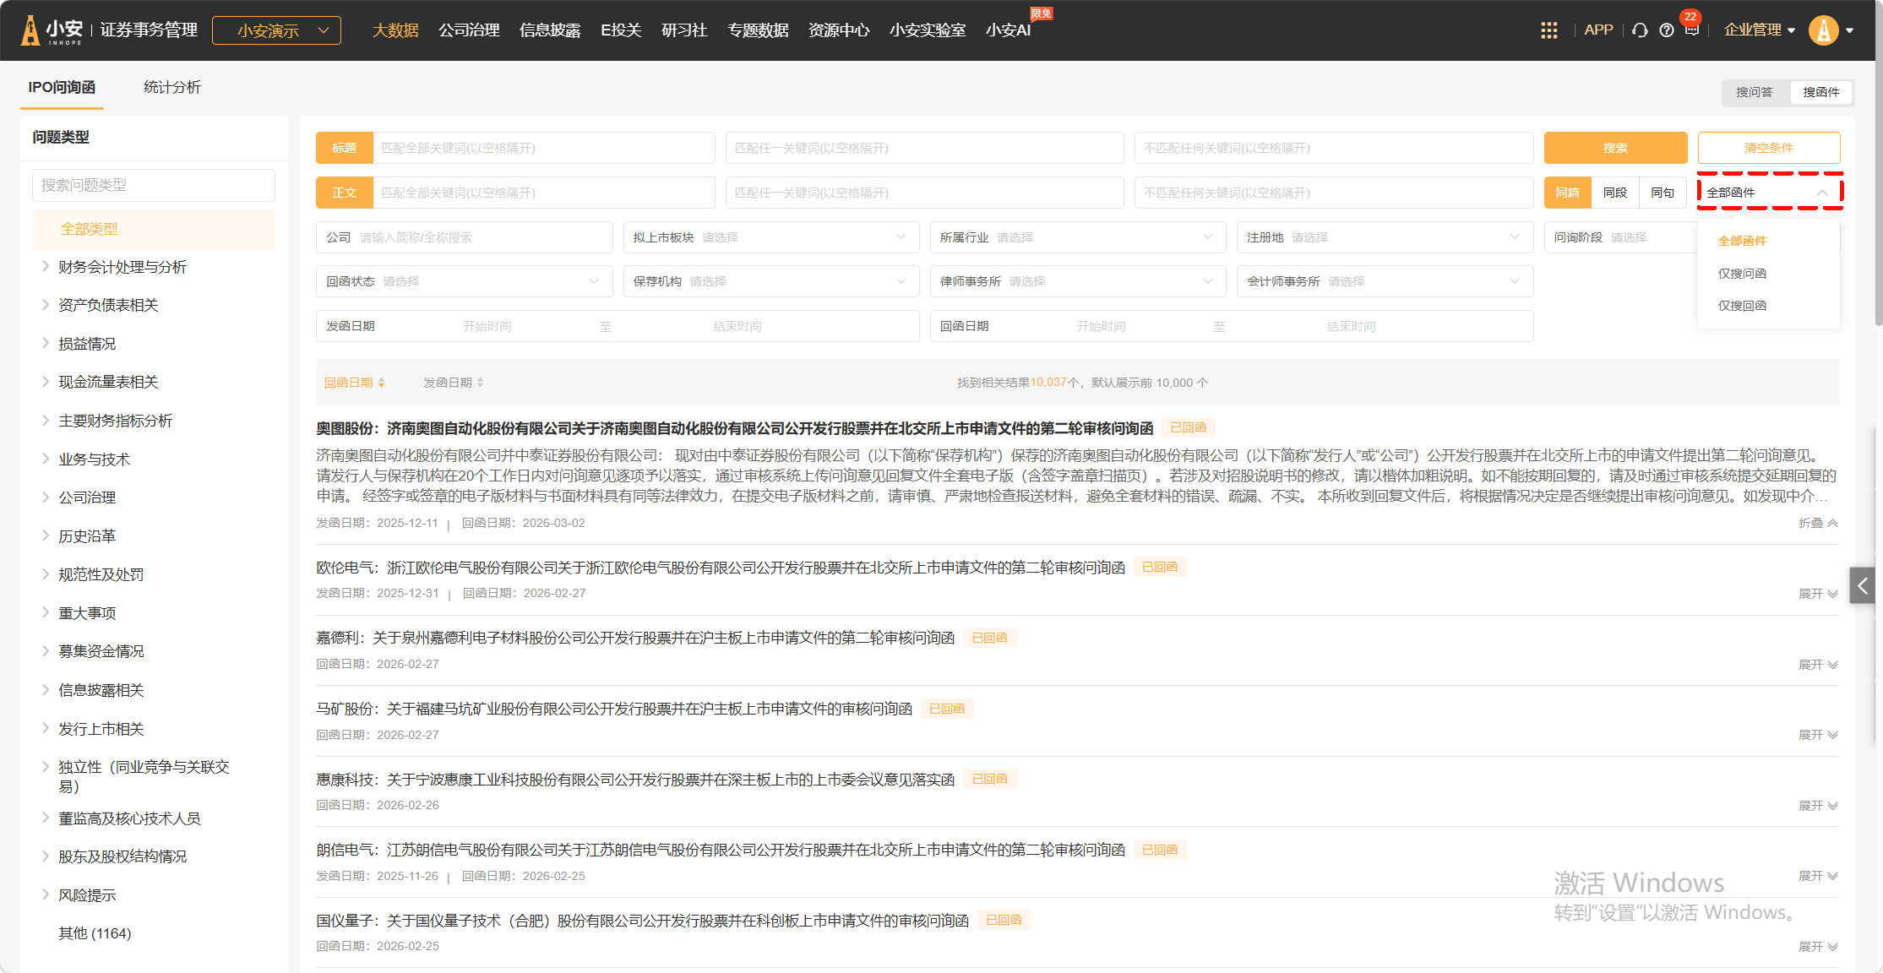Open the help question mark icon

pyautogui.click(x=1666, y=30)
